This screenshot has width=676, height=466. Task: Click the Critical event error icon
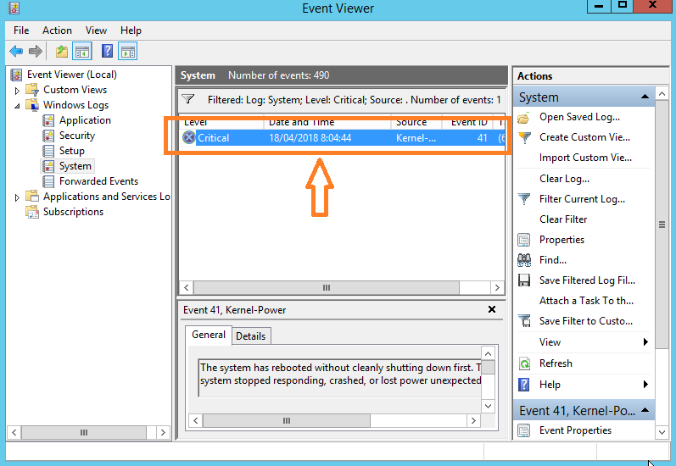coord(188,138)
